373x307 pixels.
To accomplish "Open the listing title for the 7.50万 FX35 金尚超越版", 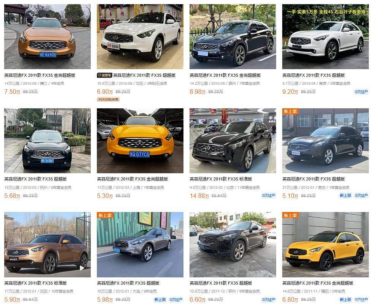I will tap(40, 75).
